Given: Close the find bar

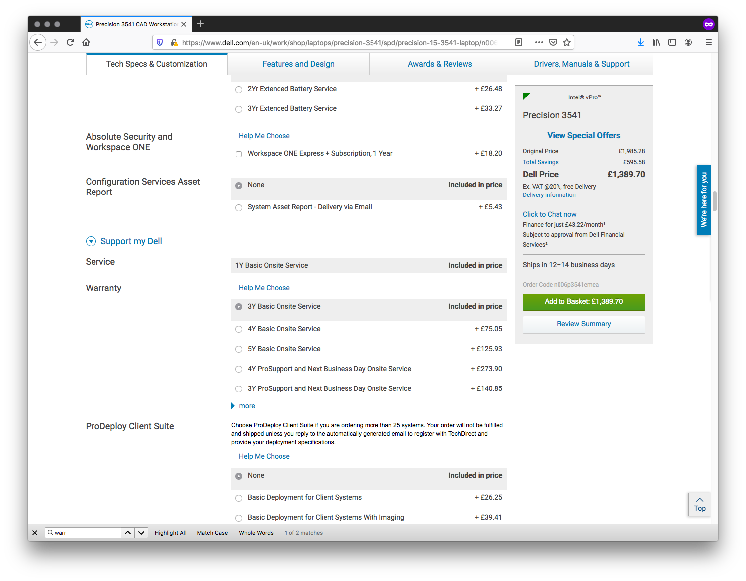Looking at the screenshot, I should tap(35, 533).
